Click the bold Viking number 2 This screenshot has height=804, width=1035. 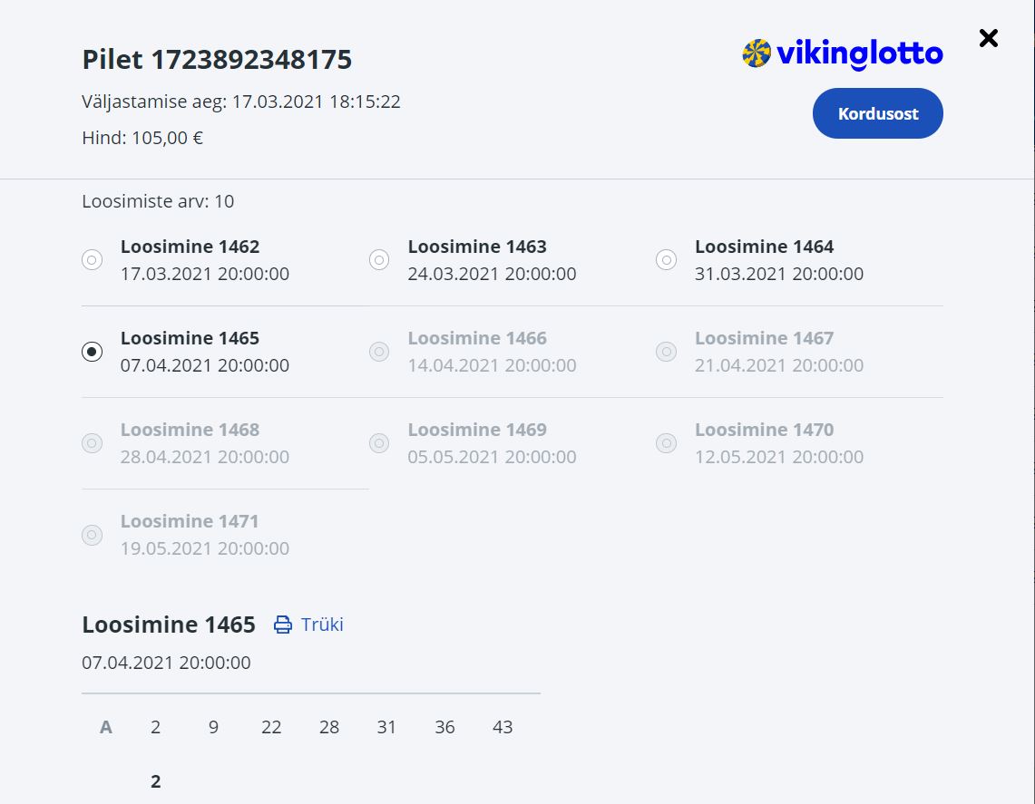tap(156, 781)
